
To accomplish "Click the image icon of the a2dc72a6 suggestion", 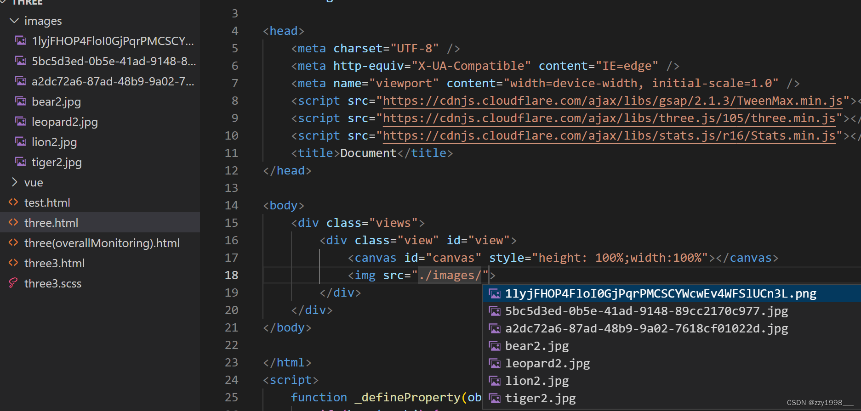I will tap(495, 328).
